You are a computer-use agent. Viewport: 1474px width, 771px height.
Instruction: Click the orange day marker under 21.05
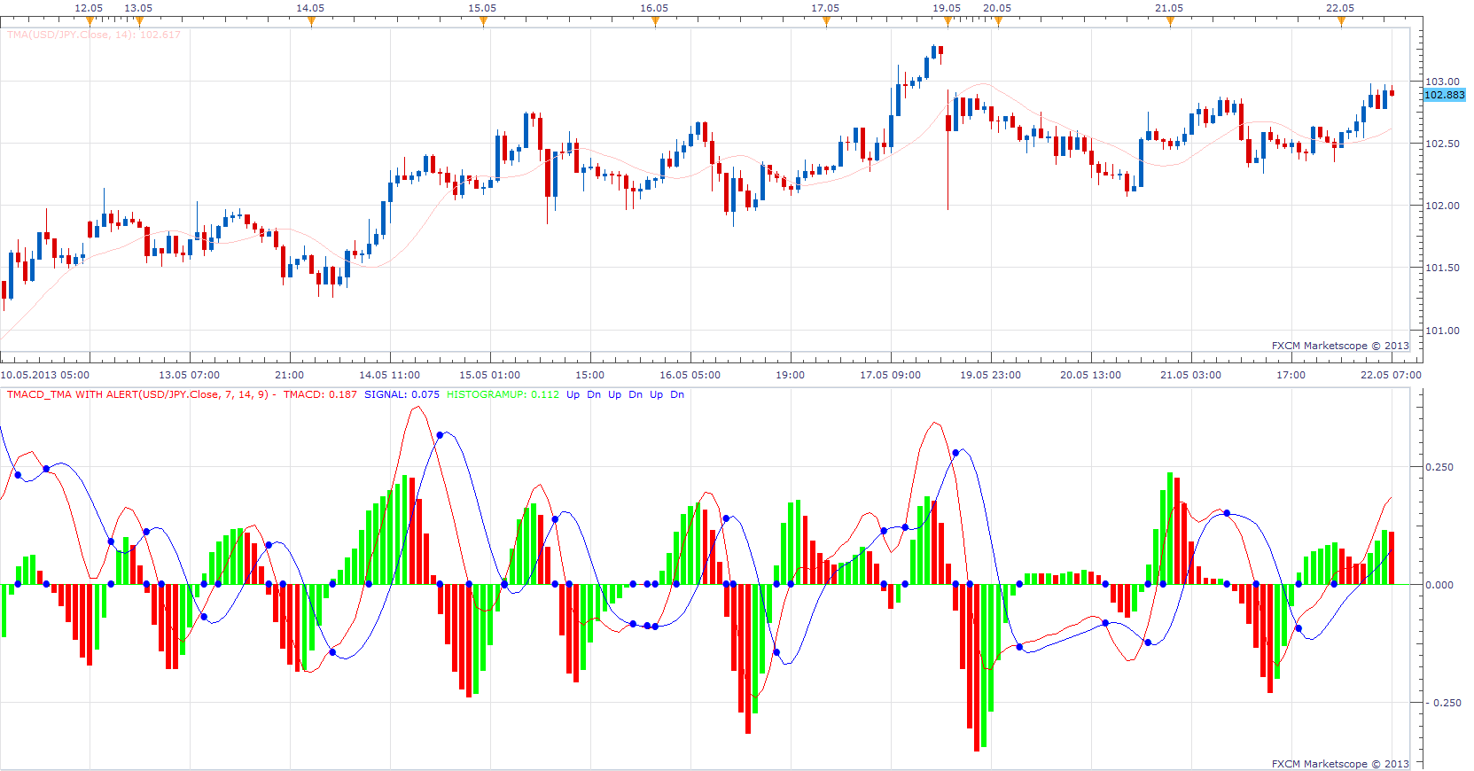pyautogui.click(x=1170, y=22)
